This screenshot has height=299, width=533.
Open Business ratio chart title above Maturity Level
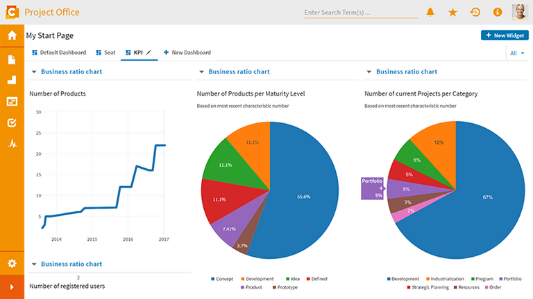pos(239,72)
